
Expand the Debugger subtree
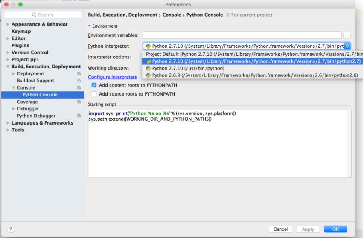pyautogui.click(x=14, y=109)
